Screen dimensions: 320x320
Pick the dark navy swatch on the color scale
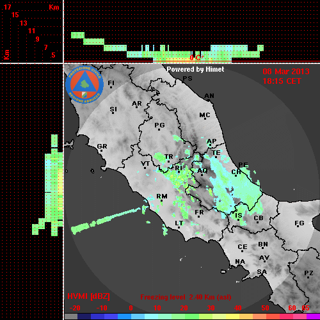84,316
